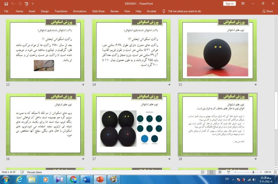
Task: Open Reading View from the status bar
Action: (x=219, y=172)
